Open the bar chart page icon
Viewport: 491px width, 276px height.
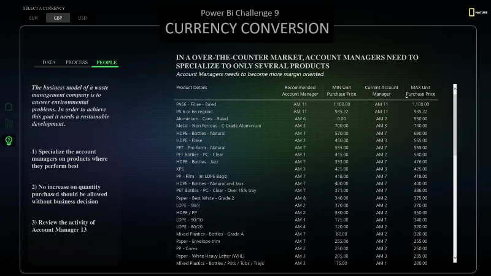coord(9,123)
